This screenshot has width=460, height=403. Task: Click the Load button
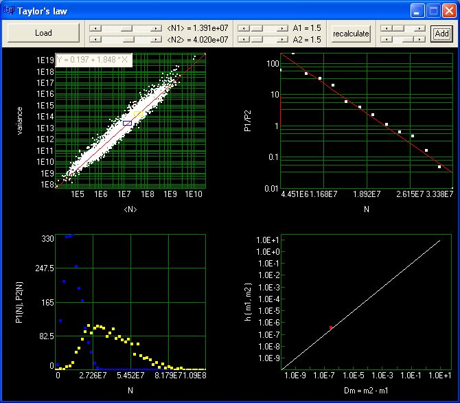[43, 33]
